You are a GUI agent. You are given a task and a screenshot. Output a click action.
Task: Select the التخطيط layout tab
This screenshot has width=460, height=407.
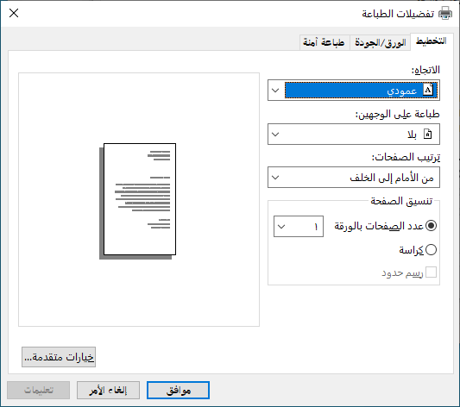pos(432,41)
